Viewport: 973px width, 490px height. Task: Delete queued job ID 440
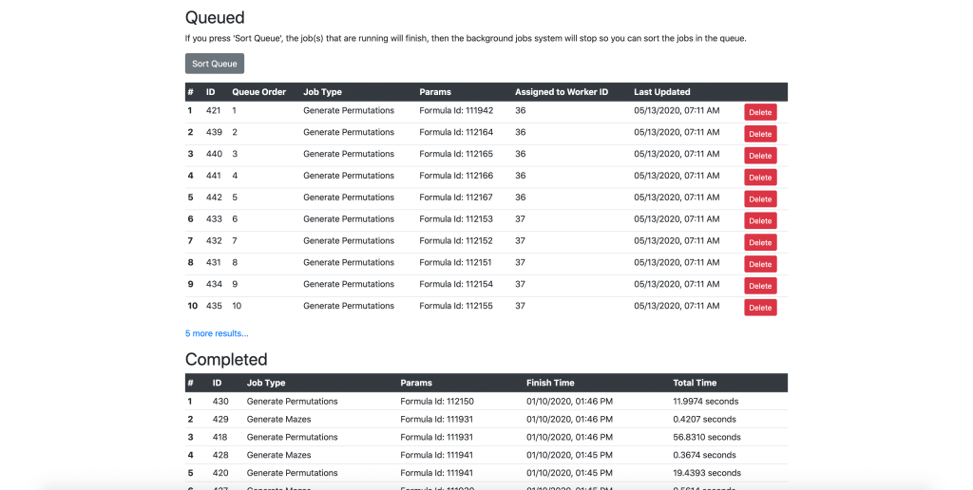pyautogui.click(x=760, y=156)
